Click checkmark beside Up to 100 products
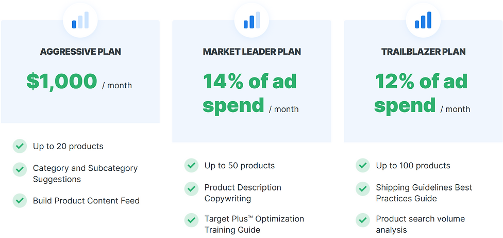 click(x=363, y=165)
